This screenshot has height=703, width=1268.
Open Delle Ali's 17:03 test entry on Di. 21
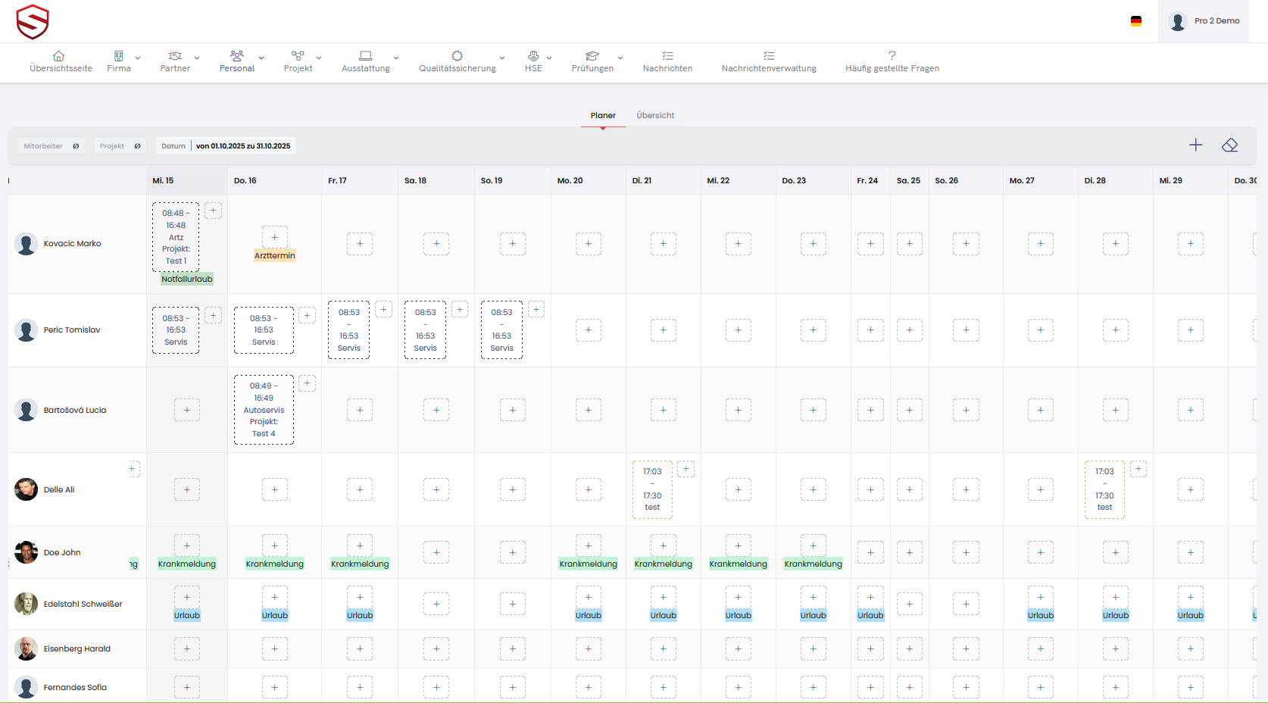(652, 489)
